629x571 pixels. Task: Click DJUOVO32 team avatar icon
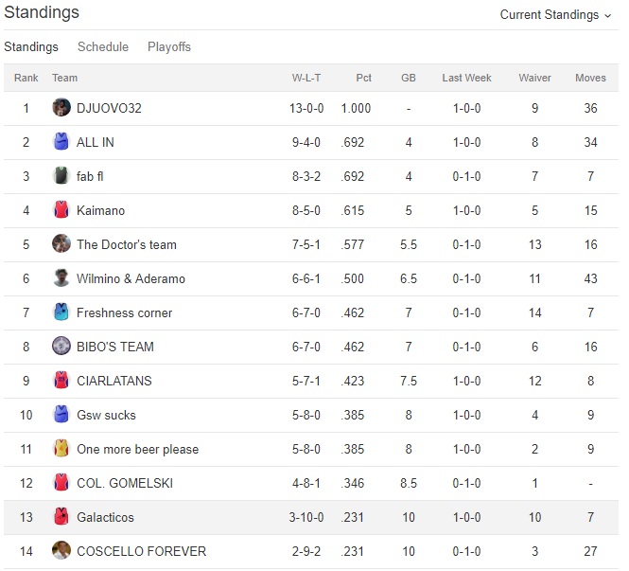[x=61, y=108]
